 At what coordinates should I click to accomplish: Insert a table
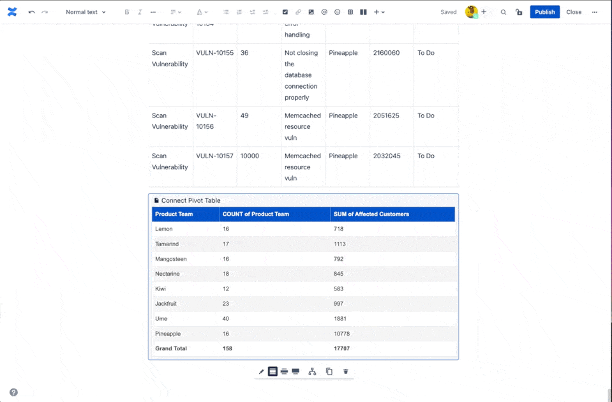350,12
